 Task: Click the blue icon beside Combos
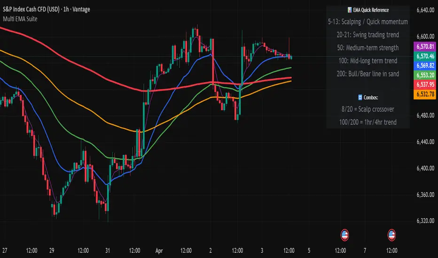(360, 98)
